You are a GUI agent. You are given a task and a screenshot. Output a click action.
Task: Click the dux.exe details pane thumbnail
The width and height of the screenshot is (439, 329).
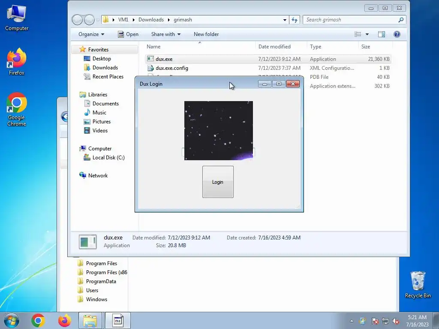pyautogui.click(x=87, y=242)
